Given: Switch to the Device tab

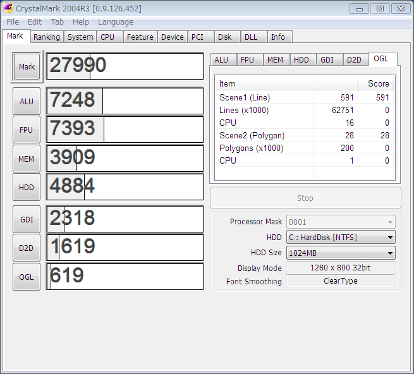Looking at the screenshot, I should click(172, 37).
